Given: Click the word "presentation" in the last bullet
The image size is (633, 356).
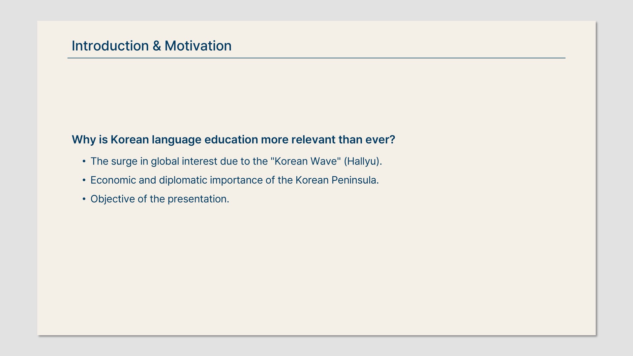Looking at the screenshot, I should point(197,199).
